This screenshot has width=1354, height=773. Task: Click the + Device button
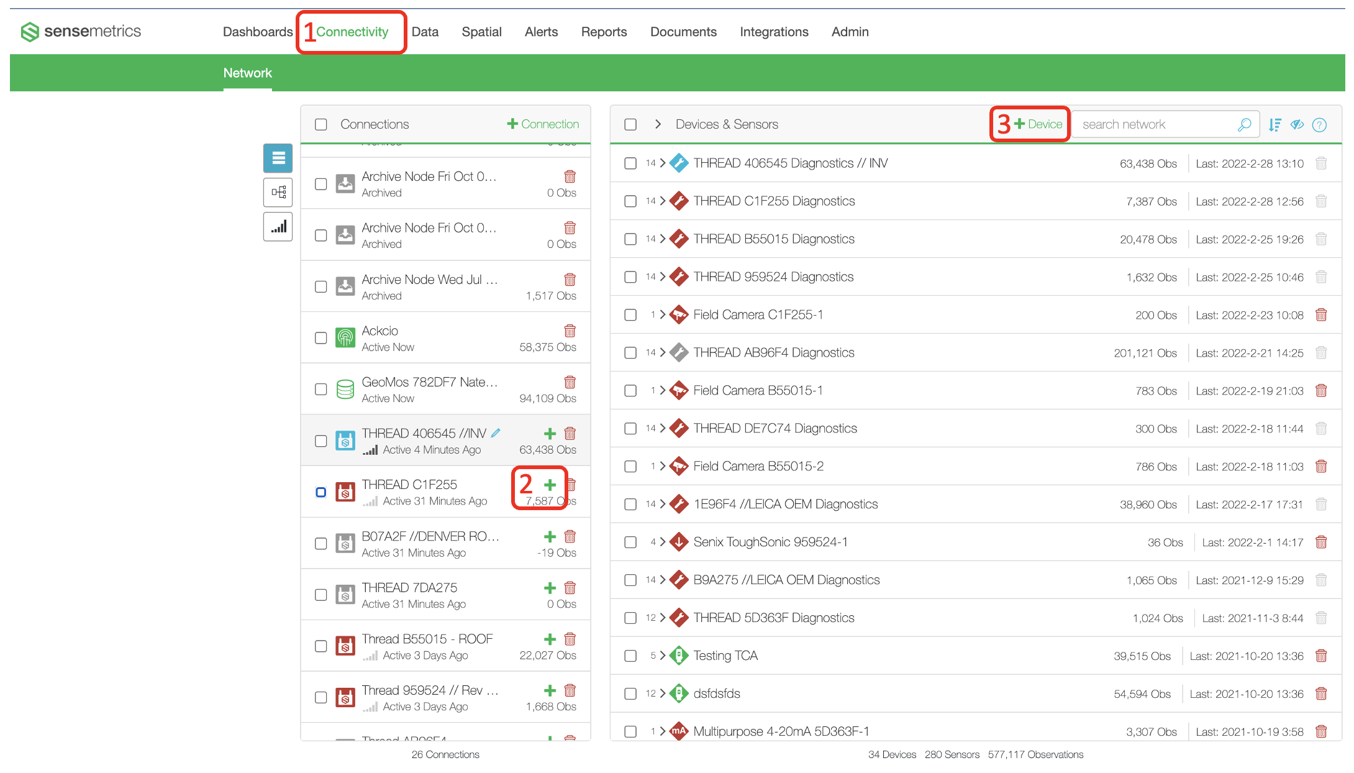point(1038,124)
